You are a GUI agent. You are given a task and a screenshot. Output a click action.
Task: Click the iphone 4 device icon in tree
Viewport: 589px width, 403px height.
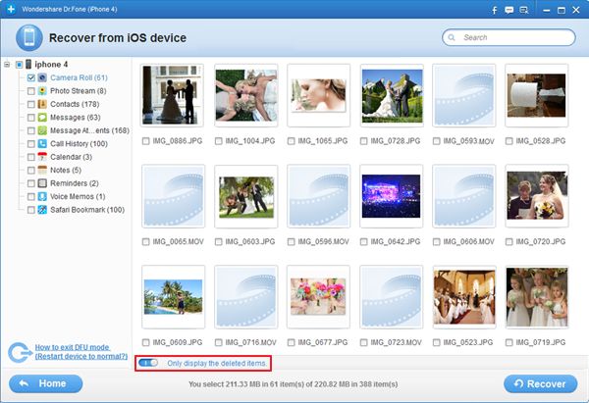click(x=28, y=64)
